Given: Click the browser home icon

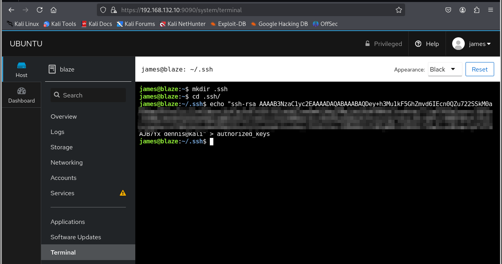Looking at the screenshot, I should (54, 10).
